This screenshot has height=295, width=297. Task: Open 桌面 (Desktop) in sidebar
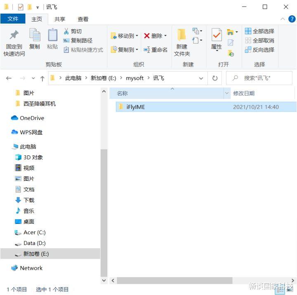point(25,221)
